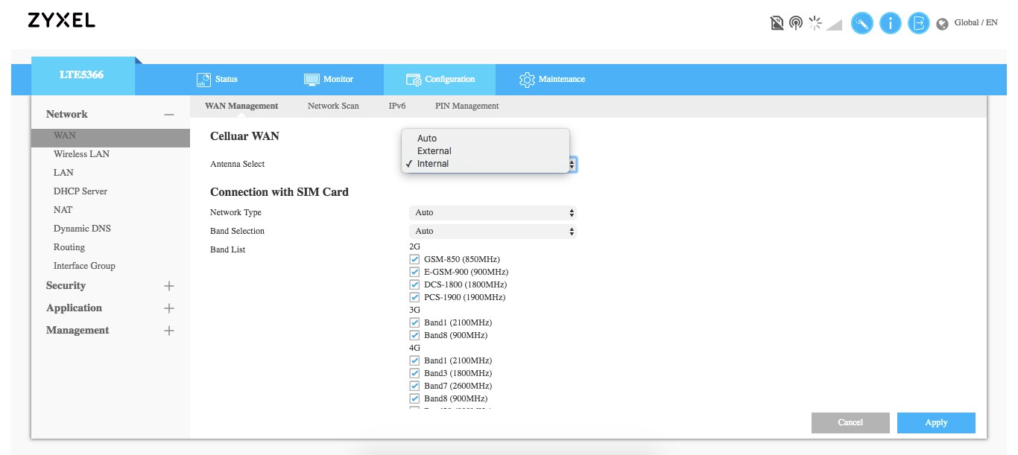This screenshot has height=455, width=1018.
Task: Toggle 4G Band7 (2600MHz) checkbox
Action: click(414, 386)
